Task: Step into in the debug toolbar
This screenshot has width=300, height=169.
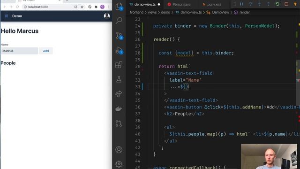Action: click(259, 4)
